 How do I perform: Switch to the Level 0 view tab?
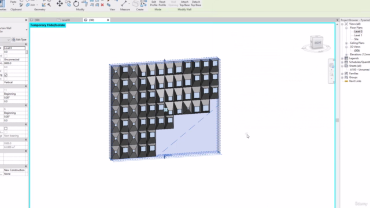coord(65,20)
